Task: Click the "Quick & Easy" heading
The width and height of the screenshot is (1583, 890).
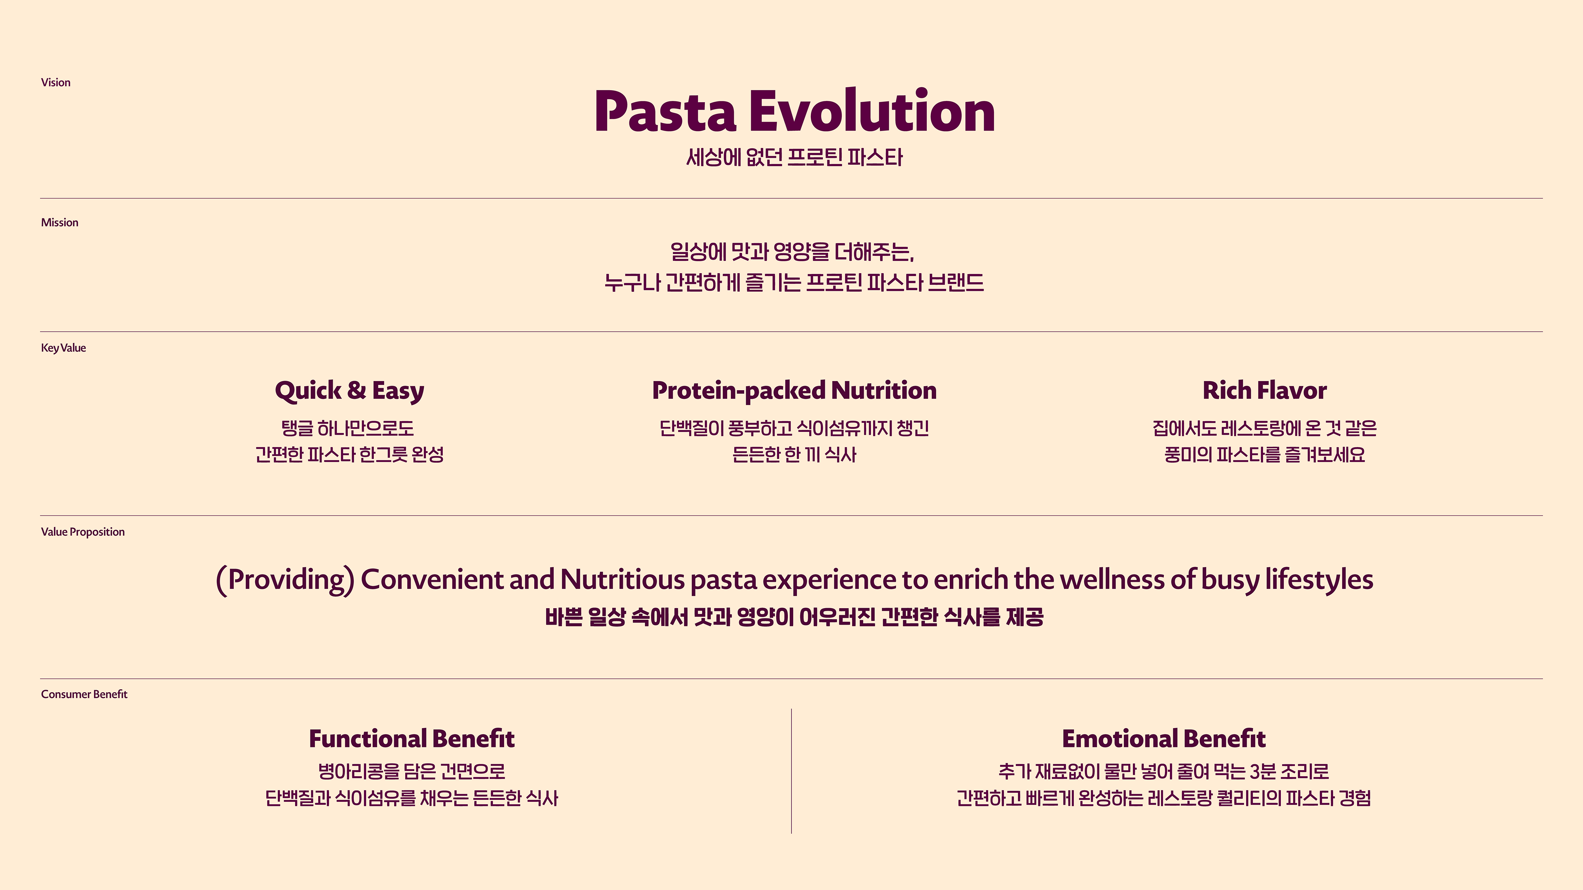Action: pyautogui.click(x=349, y=391)
